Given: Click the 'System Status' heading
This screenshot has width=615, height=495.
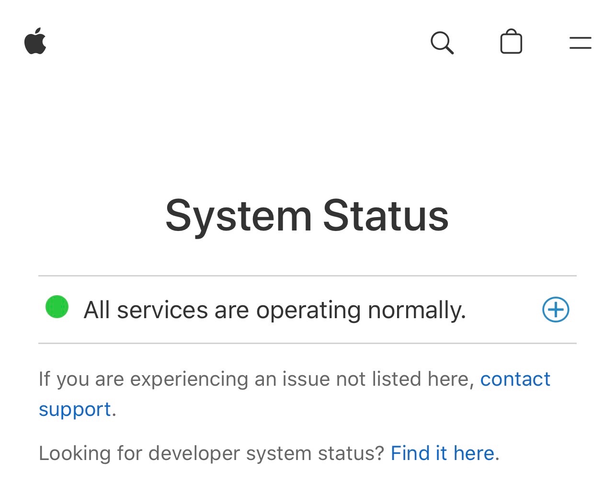Looking at the screenshot, I should (307, 216).
